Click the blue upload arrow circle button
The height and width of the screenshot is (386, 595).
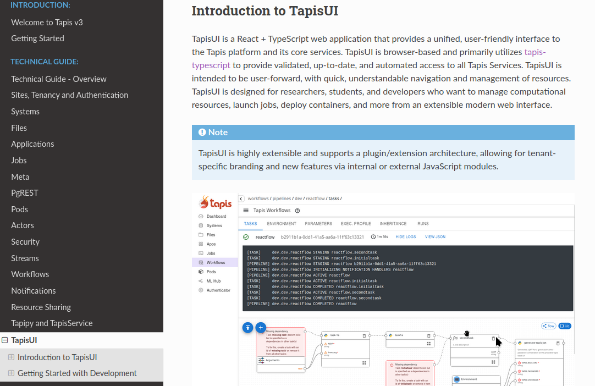click(x=248, y=327)
